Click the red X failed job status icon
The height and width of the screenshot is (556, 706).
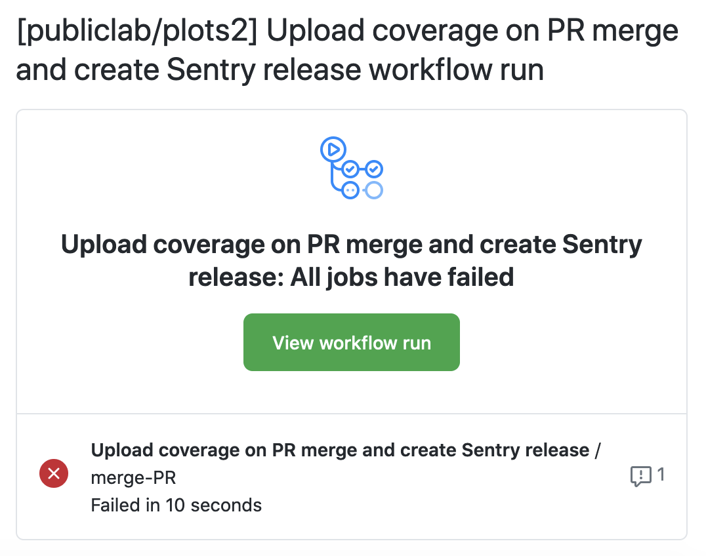pos(53,473)
